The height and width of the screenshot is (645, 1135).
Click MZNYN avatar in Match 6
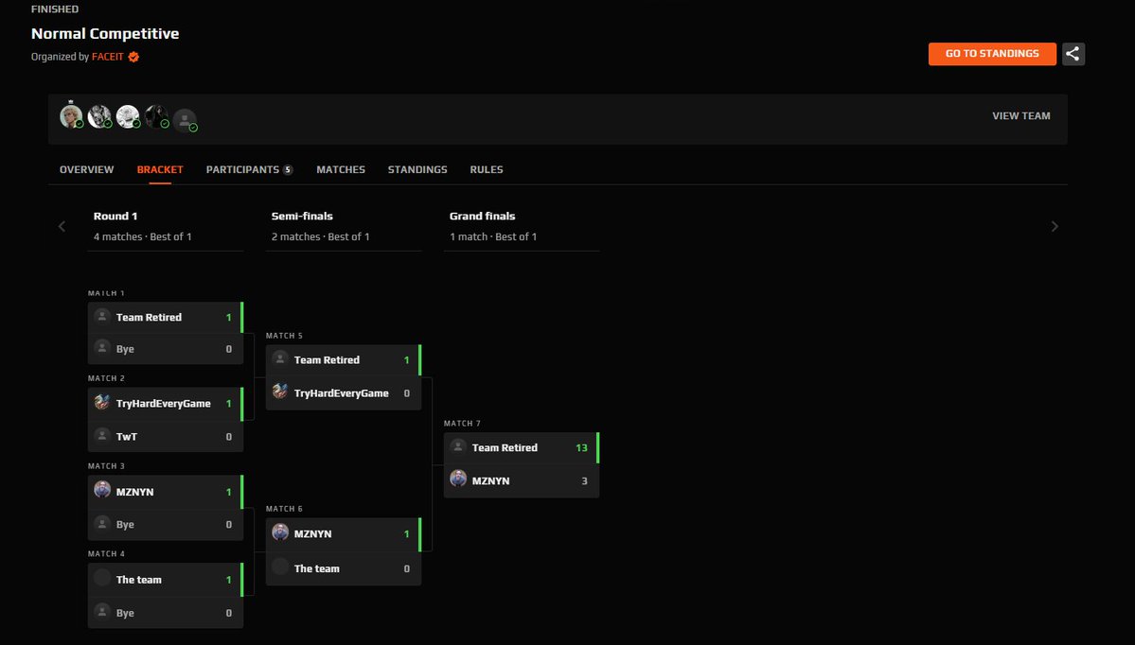point(280,532)
